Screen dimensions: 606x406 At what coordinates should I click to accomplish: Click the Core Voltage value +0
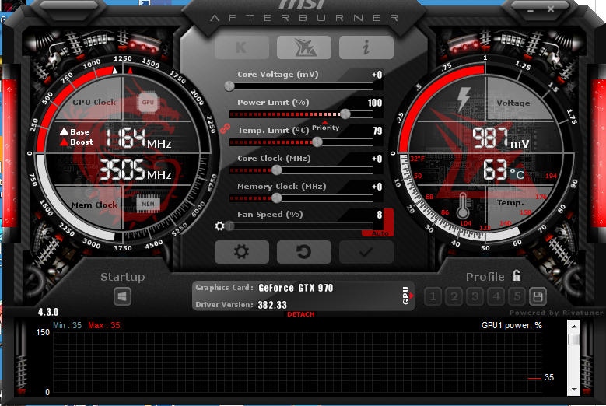(x=377, y=75)
